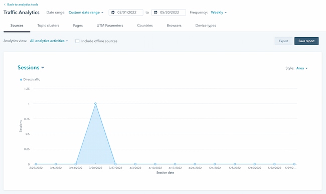The image size is (326, 194).
Task: Click the 5/22/2022 data point
Action: 274,164
